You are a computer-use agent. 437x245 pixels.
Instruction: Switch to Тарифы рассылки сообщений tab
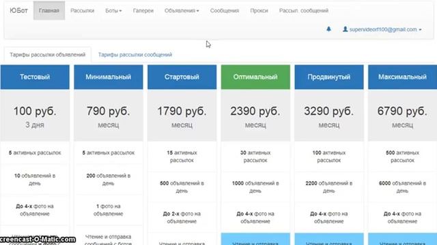tap(135, 54)
